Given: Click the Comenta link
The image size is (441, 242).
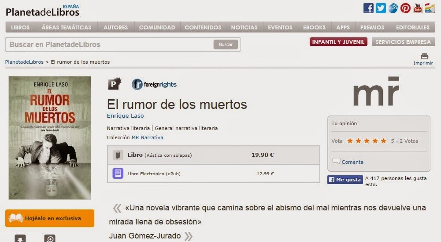Looking at the screenshot, I should coord(352,162).
